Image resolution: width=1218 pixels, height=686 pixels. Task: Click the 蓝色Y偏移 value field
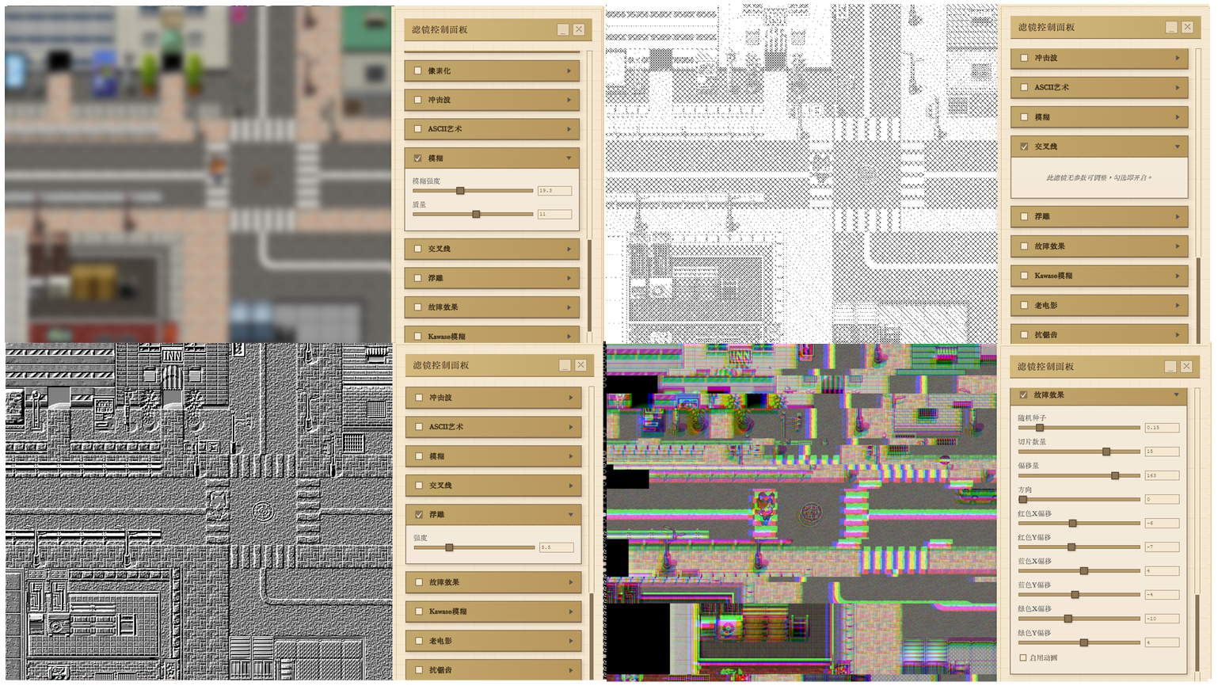click(1162, 594)
